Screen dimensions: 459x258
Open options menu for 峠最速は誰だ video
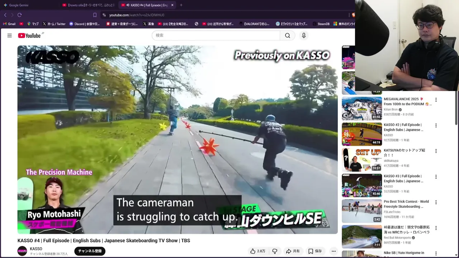[436, 228]
